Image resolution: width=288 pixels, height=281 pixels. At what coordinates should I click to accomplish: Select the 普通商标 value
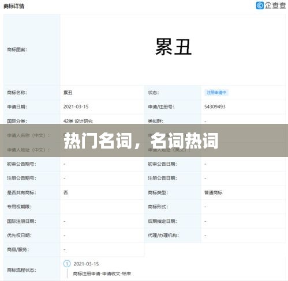[213, 192]
